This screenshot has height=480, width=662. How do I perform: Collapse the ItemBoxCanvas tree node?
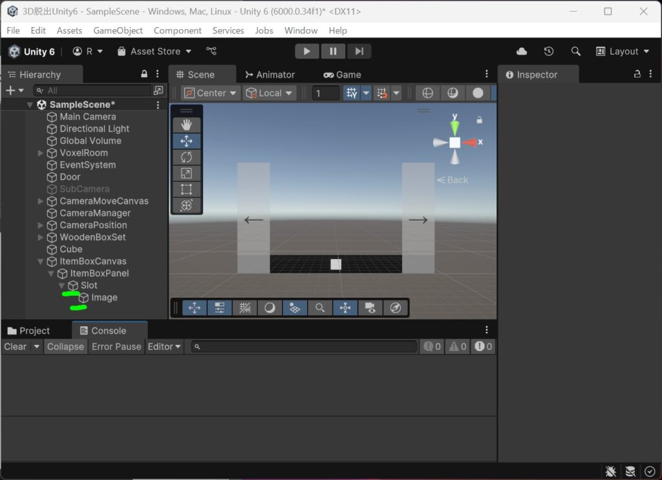coord(41,262)
